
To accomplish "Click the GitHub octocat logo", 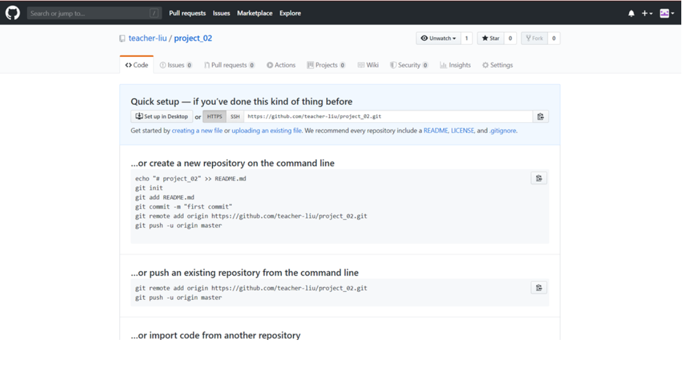I will pos(13,13).
